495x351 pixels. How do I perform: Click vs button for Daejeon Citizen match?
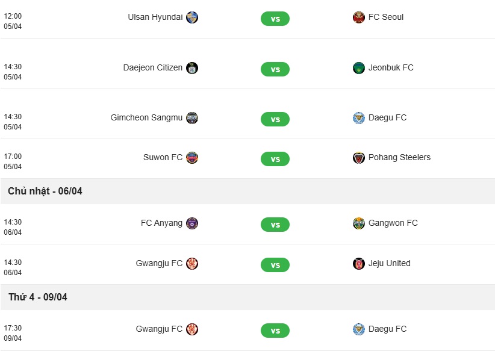275,69
